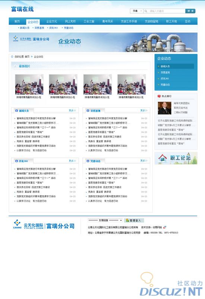The height and width of the screenshot is (299, 205).
Task: Open the first photo under 最新图片
Action: click(29, 84)
